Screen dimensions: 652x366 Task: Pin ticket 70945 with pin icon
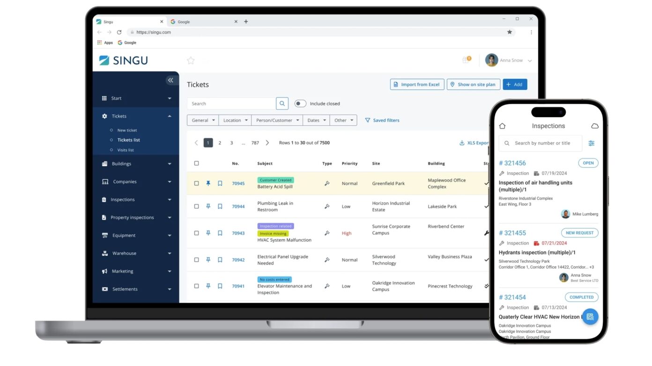tap(208, 184)
